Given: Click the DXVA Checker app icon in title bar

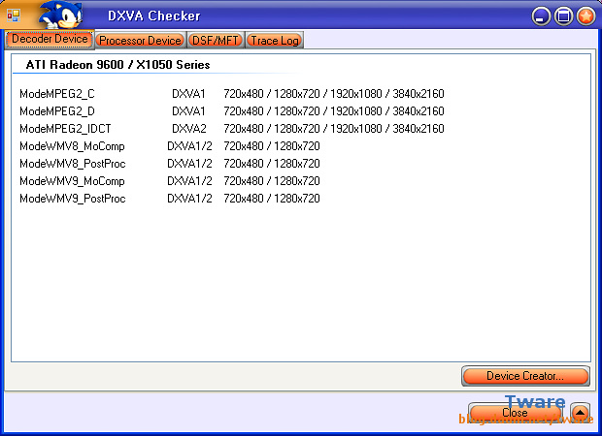Looking at the screenshot, I should (14, 16).
